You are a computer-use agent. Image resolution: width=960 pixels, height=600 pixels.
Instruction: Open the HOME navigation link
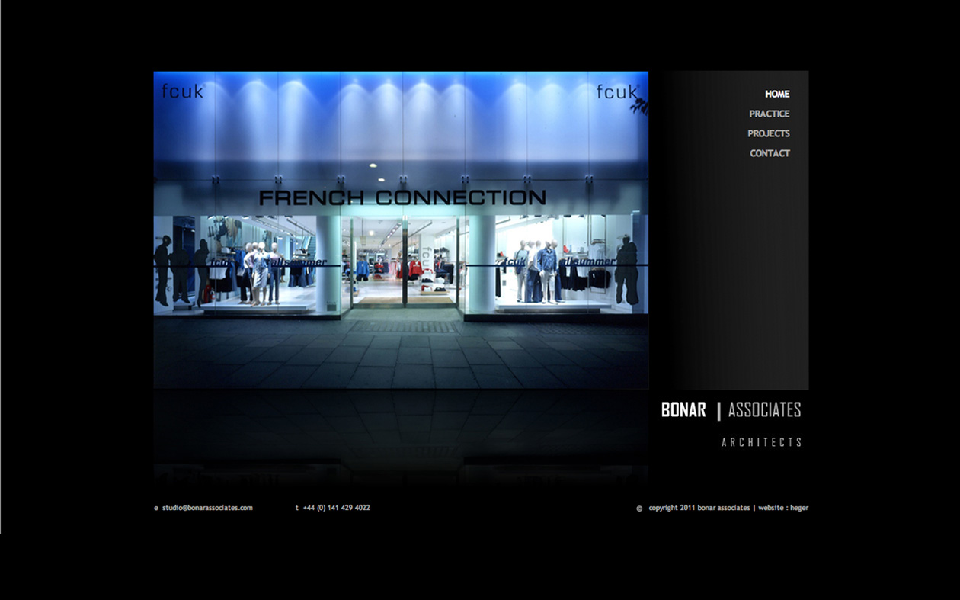pyautogui.click(x=776, y=94)
